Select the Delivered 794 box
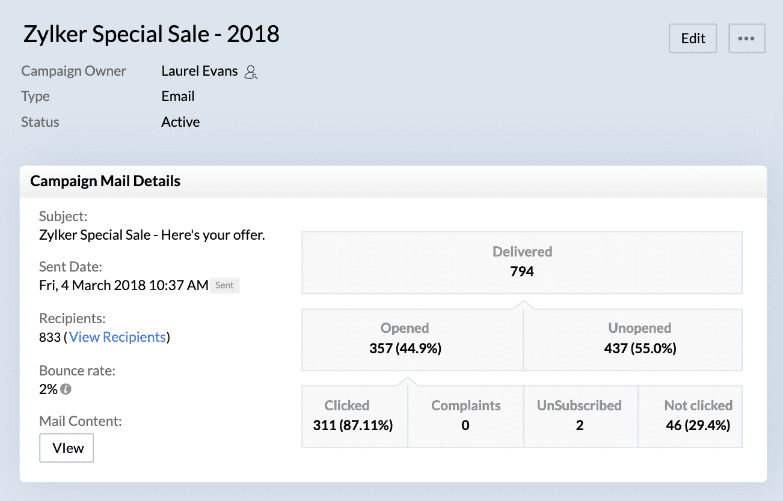 tap(522, 263)
